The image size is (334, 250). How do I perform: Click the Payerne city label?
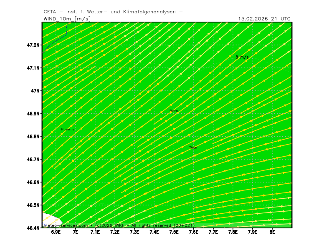coord(68,130)
